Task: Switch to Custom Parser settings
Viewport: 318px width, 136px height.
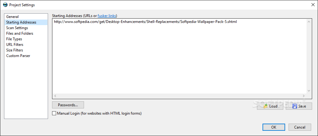Action: [x=18, y=56]
